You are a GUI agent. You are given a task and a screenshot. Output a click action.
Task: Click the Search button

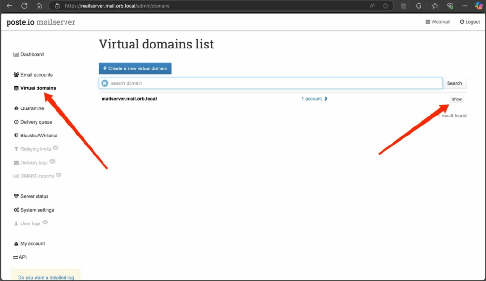tap(454, 83)
